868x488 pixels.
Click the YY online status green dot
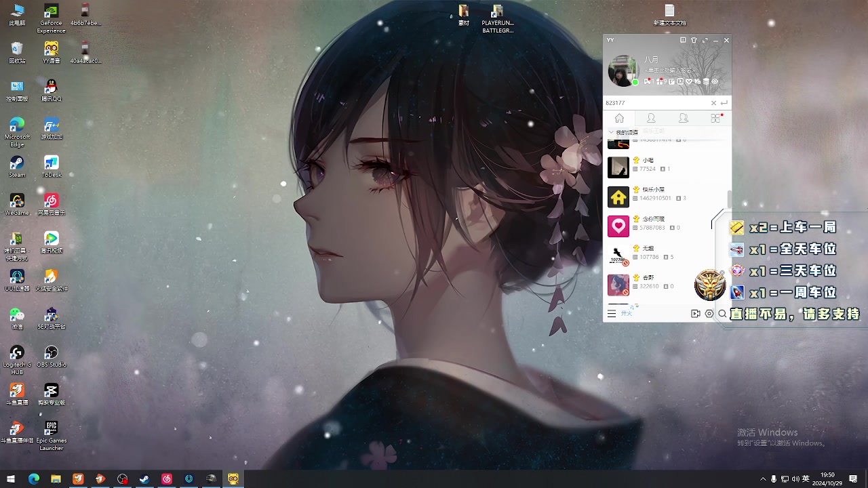point(635,82)
